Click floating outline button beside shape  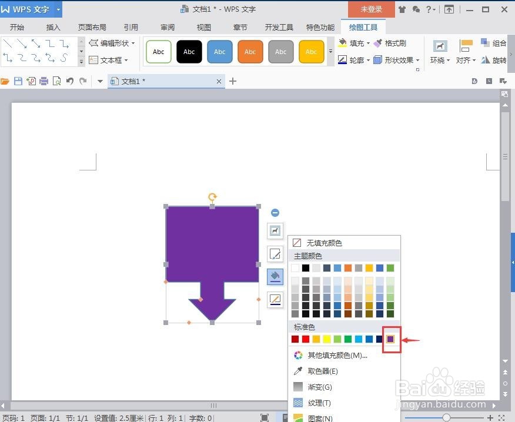[x=275, y=300]
